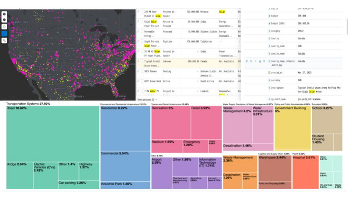Edit the SMEV Pomona row
This screenshot has height=200, width=348.
click(x=138, y=71)
